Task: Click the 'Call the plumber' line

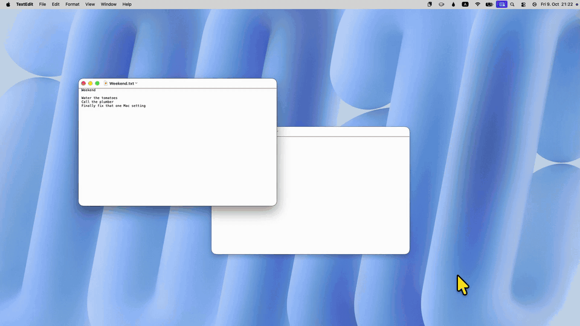Action: 97,101
